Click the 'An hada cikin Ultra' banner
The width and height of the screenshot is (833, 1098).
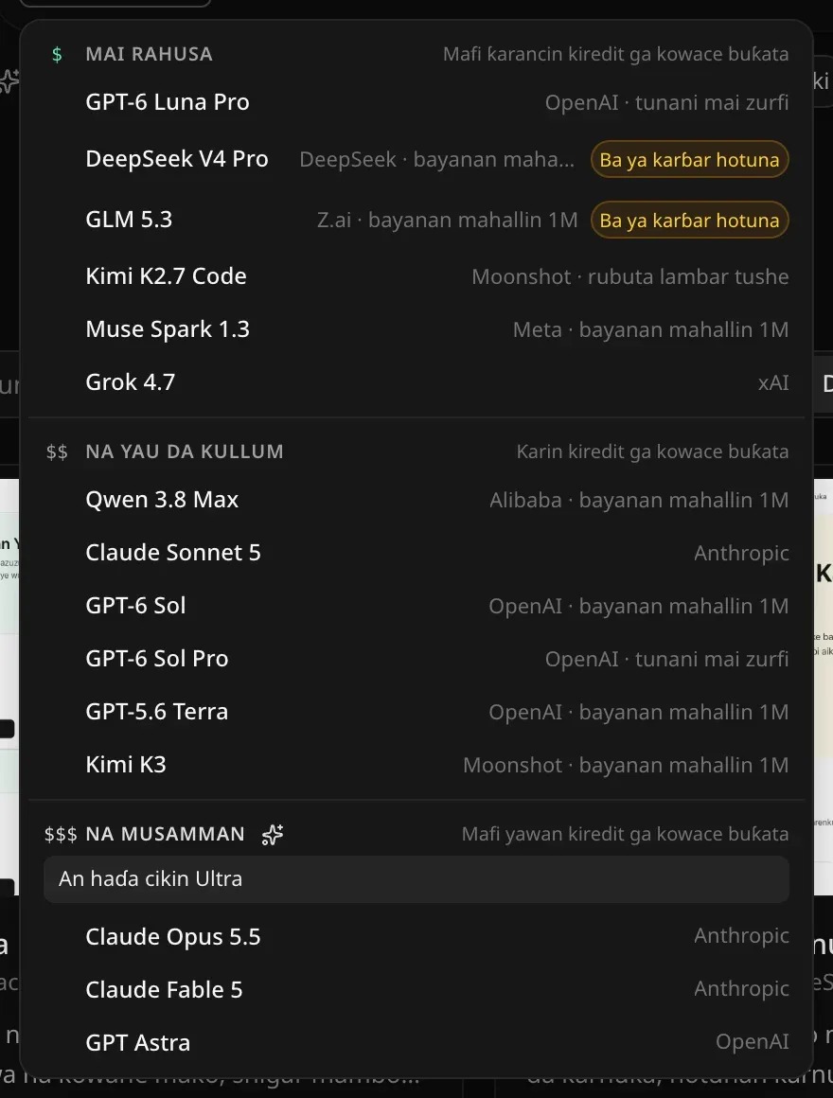coord(416,878)
